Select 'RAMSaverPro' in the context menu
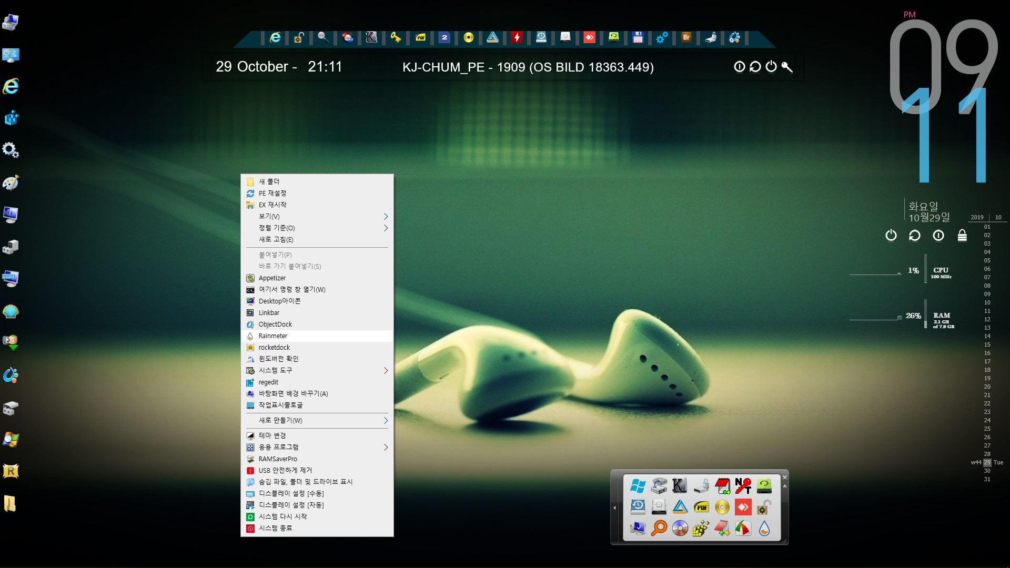The image size is (1010, 568). pyautogui.click(x=317, y=459)
